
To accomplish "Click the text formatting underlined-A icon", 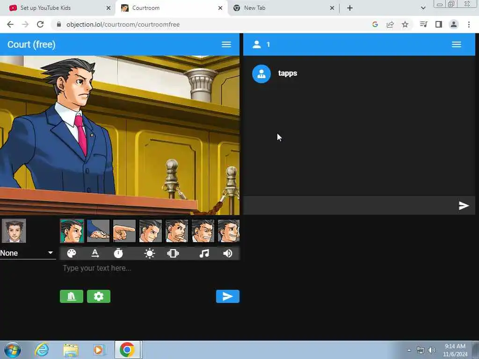I will (95, 253).
